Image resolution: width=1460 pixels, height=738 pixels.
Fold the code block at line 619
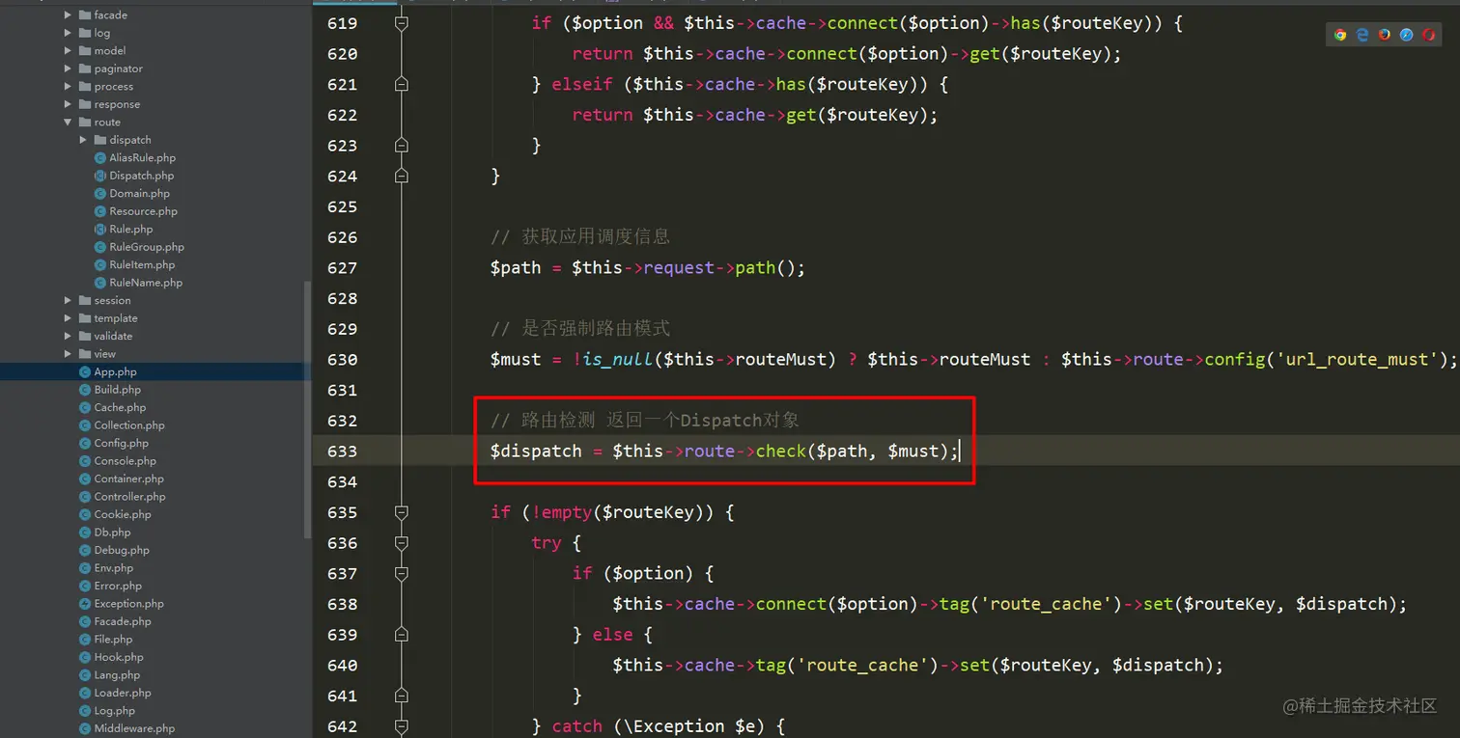coord(402,23)
